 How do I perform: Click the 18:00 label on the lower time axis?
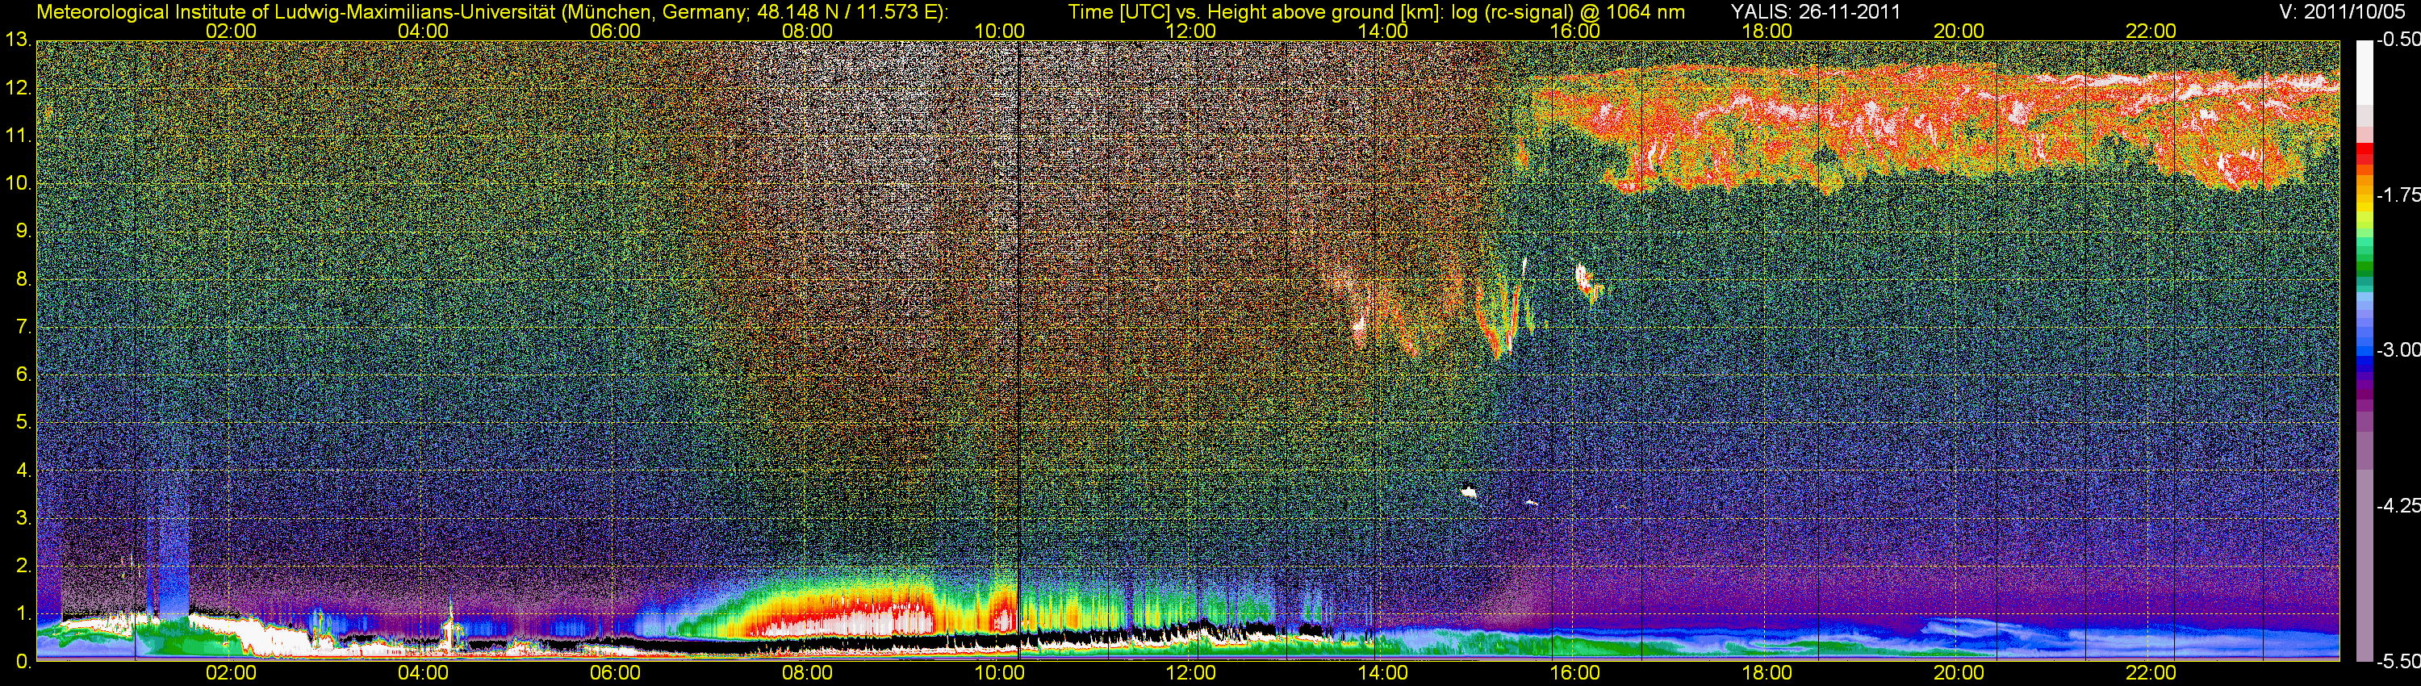(1767, 673)
